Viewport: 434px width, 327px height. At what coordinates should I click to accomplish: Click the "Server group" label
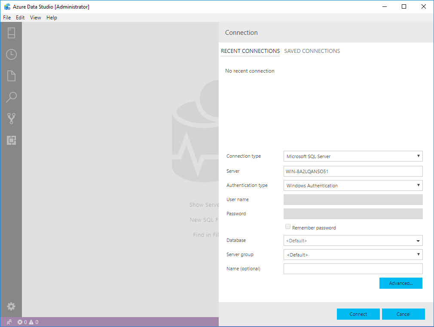pos(240,254)
